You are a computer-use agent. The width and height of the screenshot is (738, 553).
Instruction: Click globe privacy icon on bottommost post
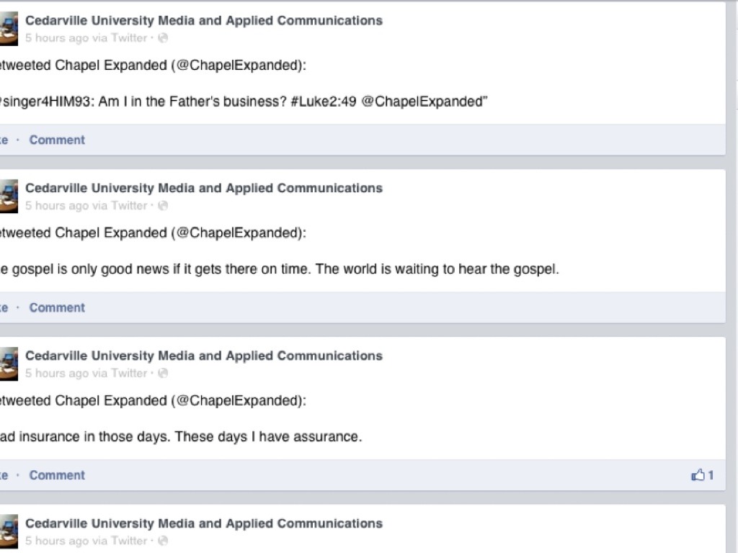163,541
